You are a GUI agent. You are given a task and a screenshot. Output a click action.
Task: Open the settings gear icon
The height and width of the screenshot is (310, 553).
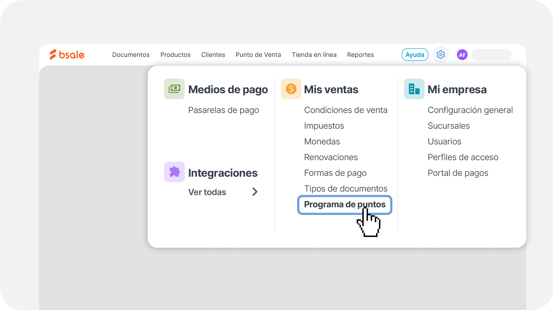tap(441, 54)
